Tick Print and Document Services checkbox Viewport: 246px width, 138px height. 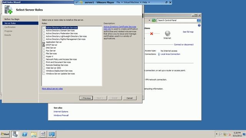pyautogui.click(x=44, y=62)
